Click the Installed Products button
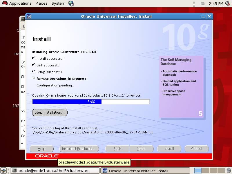Image resolution: width=232 pixels, height=174 pixels. click(x=79, y=149)
